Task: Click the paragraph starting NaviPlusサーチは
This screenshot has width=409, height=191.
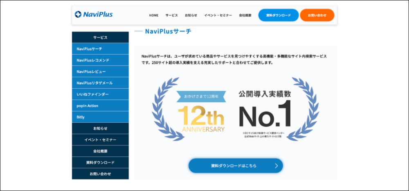Action: 234,59
